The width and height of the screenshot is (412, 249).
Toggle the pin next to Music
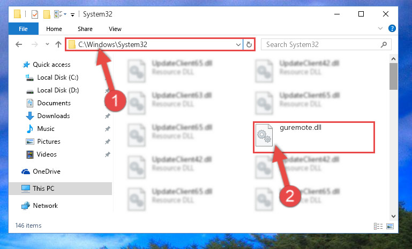[x=108, y=129]
